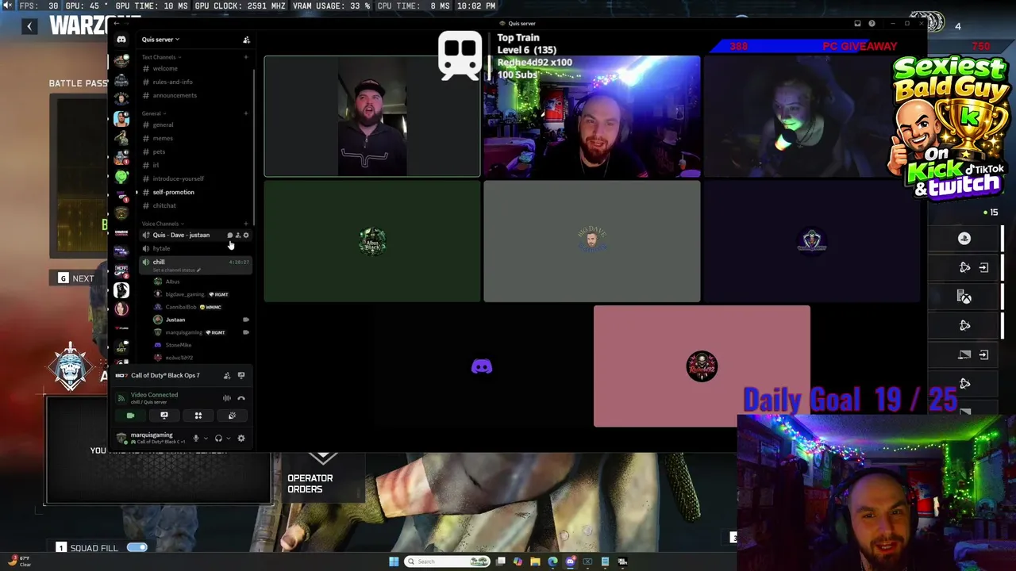This screenshot has height=571, width=1016.
Task: Stream Call of Duty Black Ops 7 game icon
Action: (241, 375)
